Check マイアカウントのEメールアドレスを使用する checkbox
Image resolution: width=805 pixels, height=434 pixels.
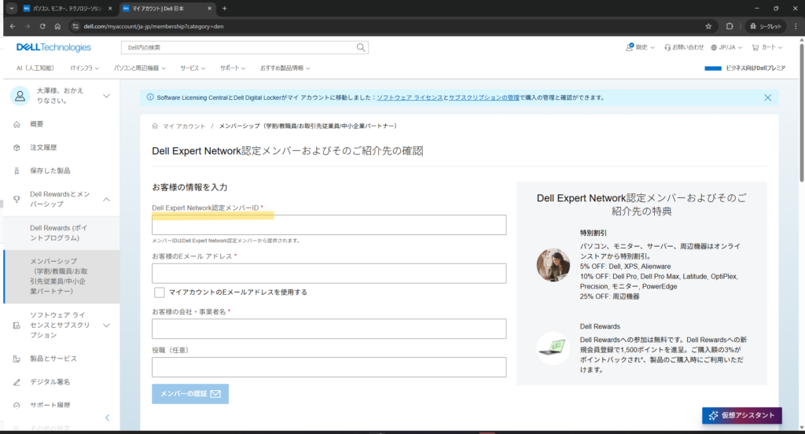click(160, 292)
